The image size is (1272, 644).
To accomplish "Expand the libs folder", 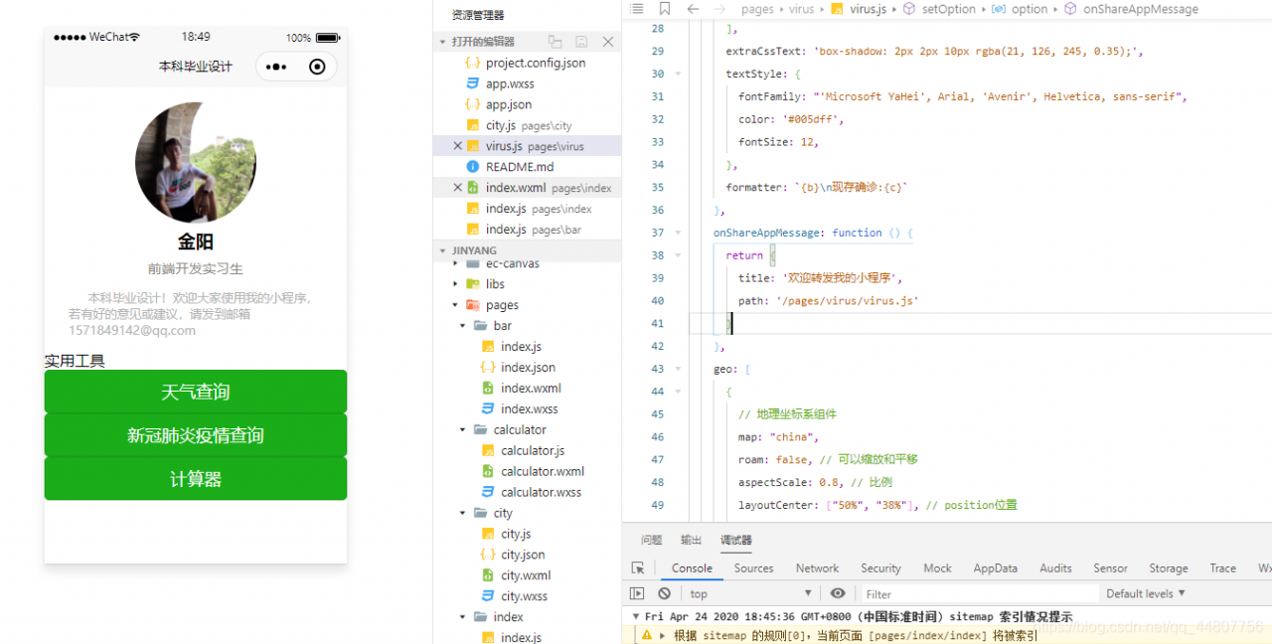I will point(455,284).
